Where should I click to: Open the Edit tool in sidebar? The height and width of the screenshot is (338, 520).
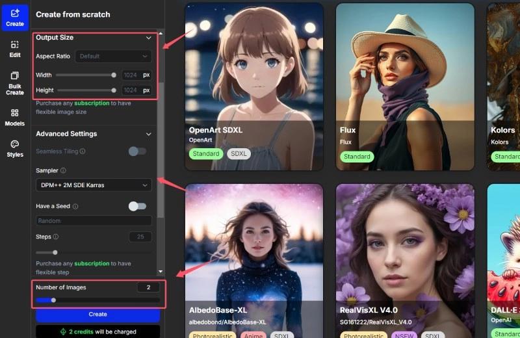tap(14, 49)
